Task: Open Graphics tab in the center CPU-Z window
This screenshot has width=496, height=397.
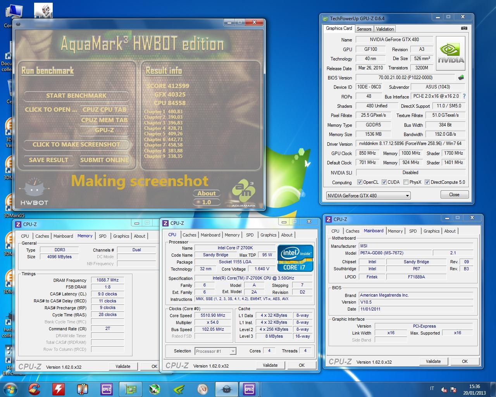Action: click(268, 235)
